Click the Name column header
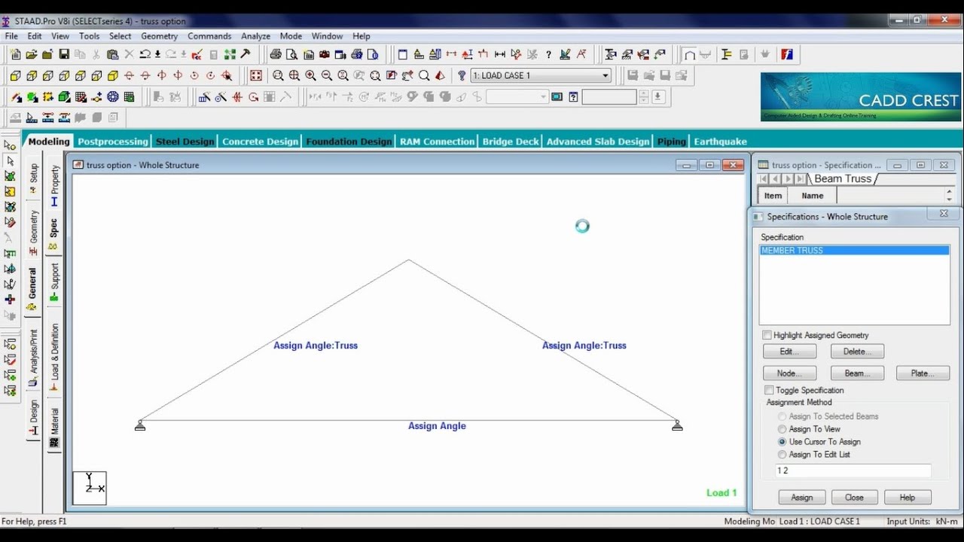 click(813, 196)
